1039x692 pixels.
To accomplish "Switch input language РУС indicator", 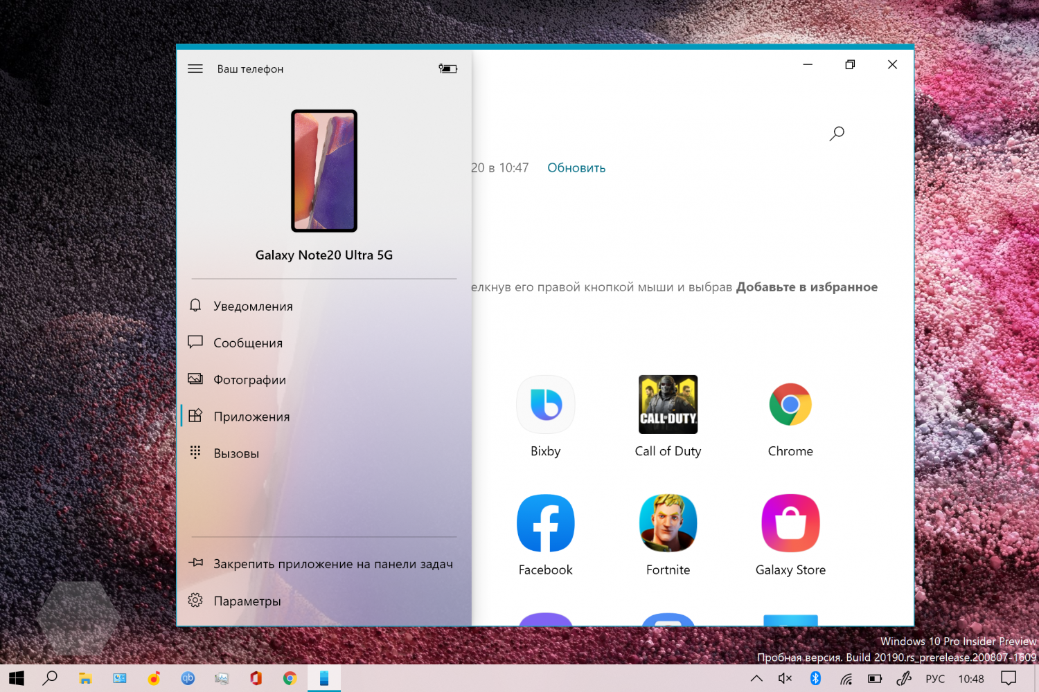I will click(935, 679).
